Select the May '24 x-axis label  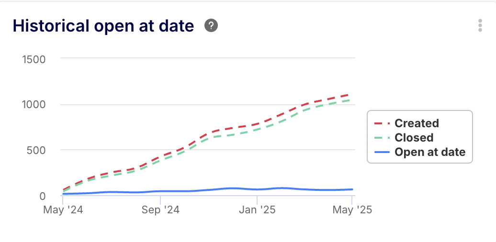[x=63, y=209]
